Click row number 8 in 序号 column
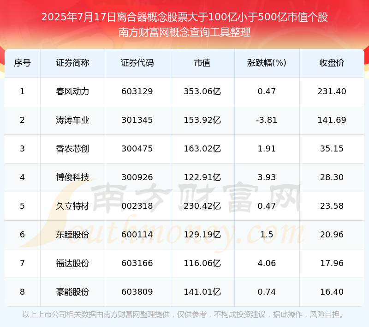Image resolution: width=369 pixels, height=327 pixels. click(x=22, y=292)
